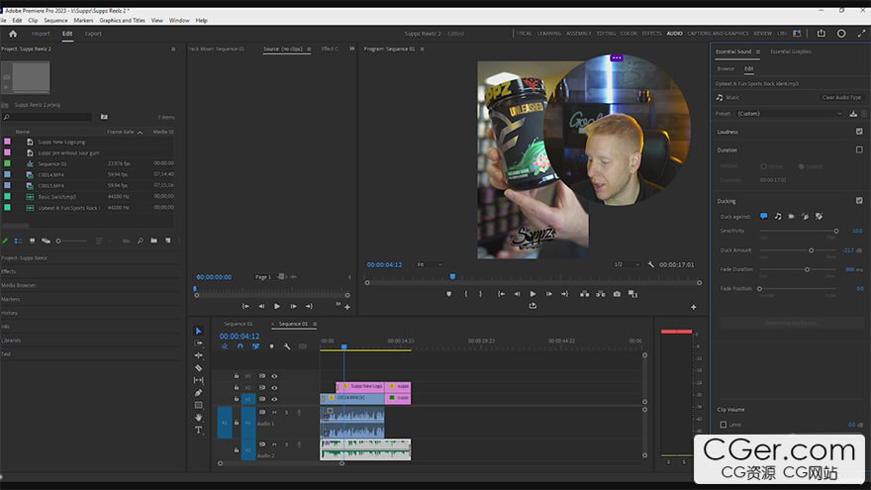The height and width of the screenshot is (490, 871).
Task: Select the Ripple Edit tool
Action: click(x=198, y=355)
